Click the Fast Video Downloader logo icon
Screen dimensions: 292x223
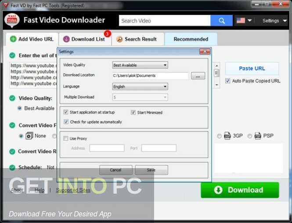click(12, 20)
